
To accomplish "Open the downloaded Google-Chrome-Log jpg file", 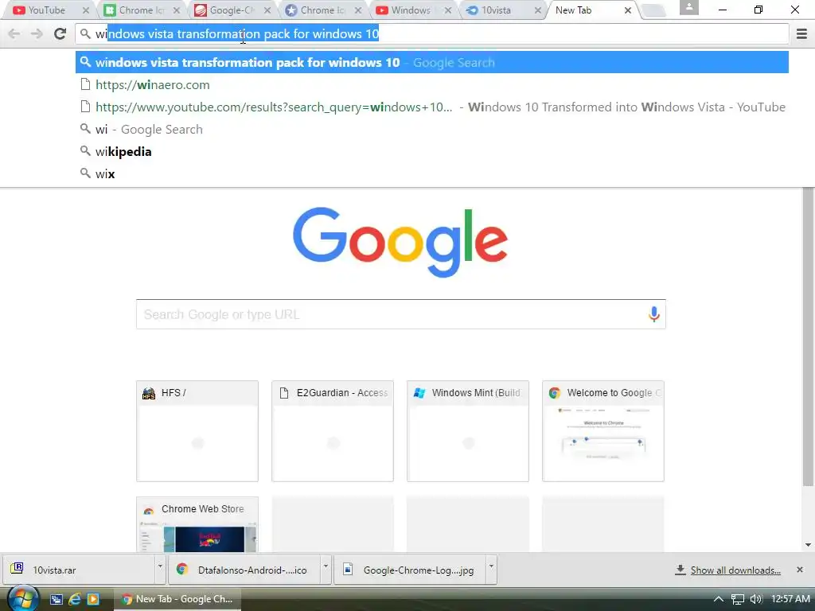I will (x=410, y=570).
